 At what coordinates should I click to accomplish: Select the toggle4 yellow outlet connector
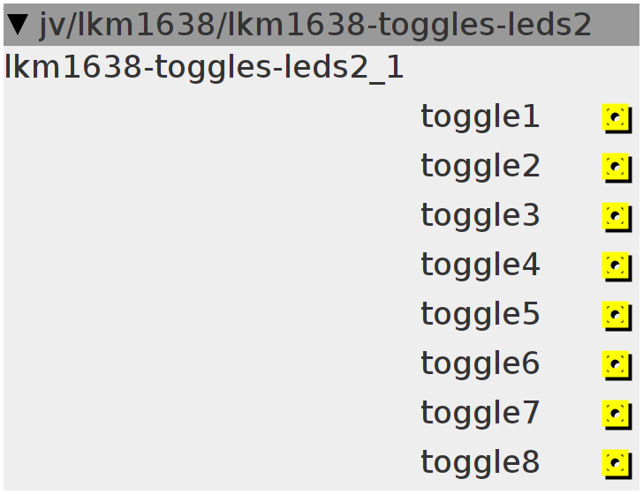pos(617,266)
